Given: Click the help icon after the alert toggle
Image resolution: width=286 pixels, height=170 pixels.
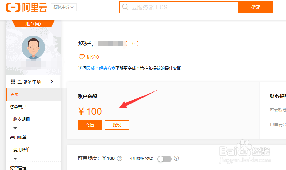Looking at the screenshot, I should point(176,158).
